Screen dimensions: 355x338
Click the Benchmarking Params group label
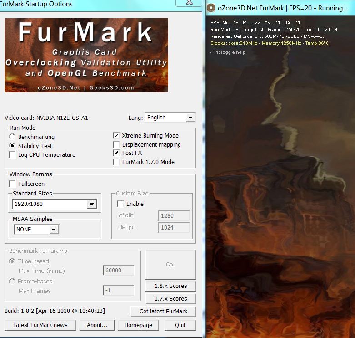[x=38, y=251]
